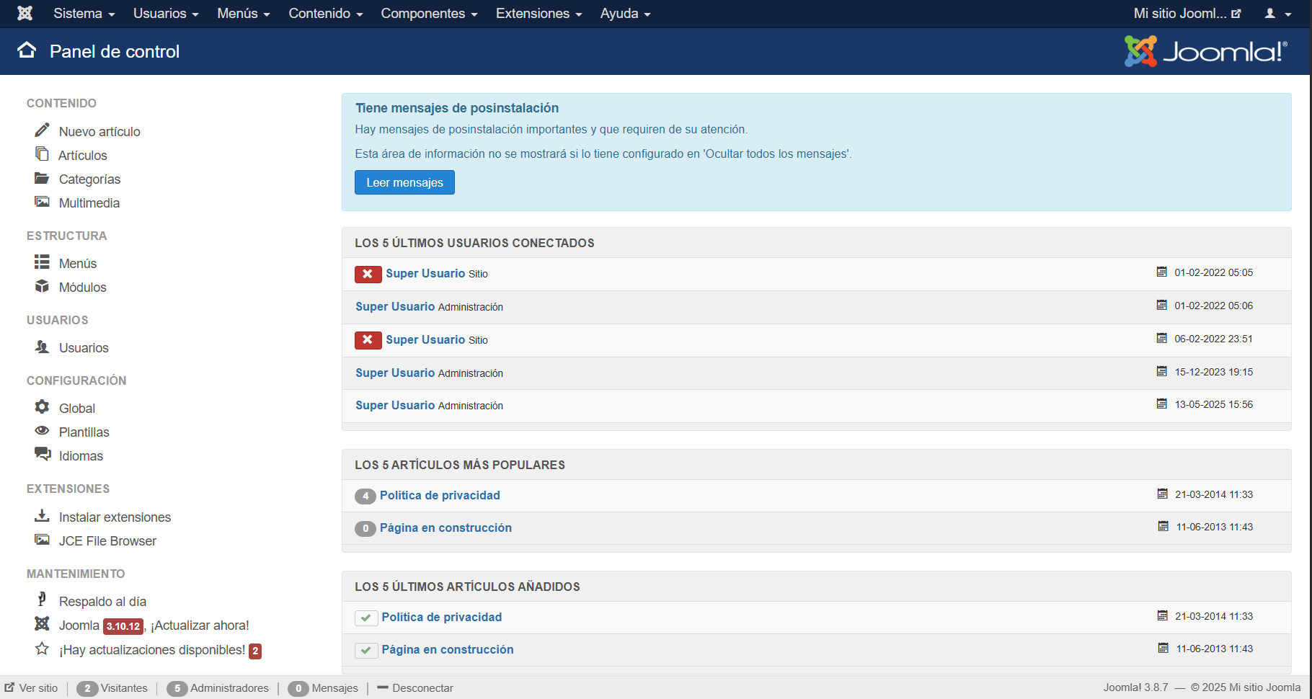This screenshot has width=1312, height=699.
Task: Open Módulos from the sidebar
Action: [x=83, y=287]
